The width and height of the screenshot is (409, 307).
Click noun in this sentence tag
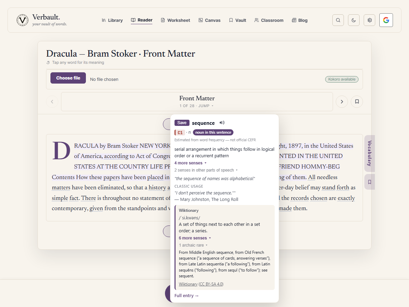tap(213, 132)
